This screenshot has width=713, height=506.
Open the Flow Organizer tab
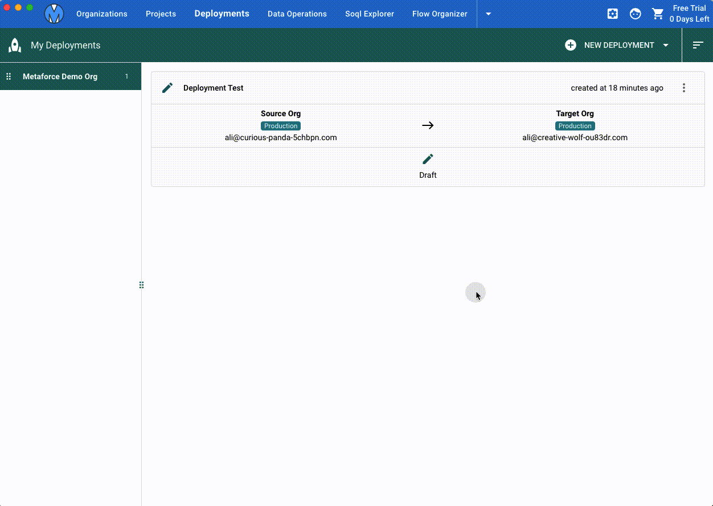[x=440, y=14]
